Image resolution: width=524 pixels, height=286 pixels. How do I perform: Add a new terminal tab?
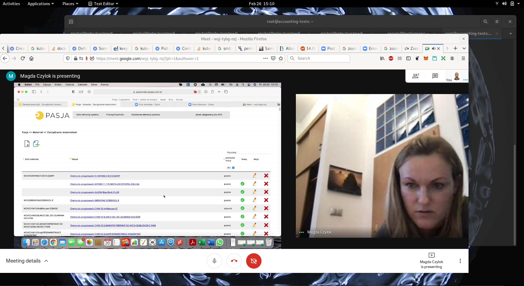click(x=71, y=22)
